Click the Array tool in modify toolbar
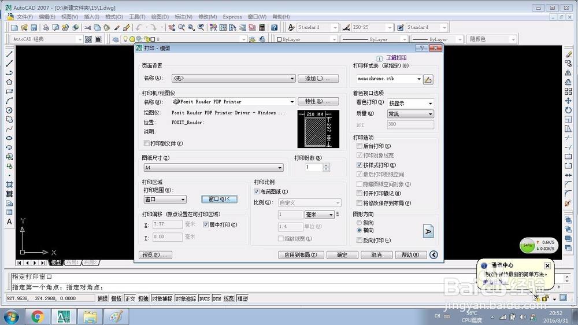Viewport: 578px width, 325px height. click(x=568, y=91)
